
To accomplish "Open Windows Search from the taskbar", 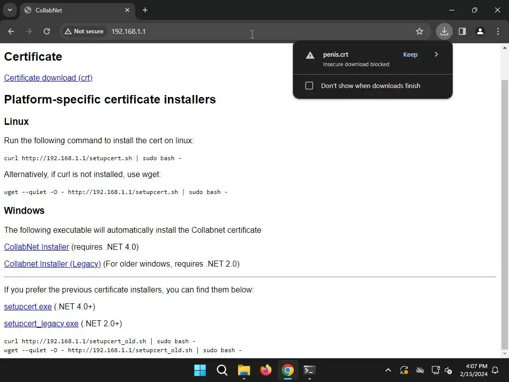I will point(222,370).
